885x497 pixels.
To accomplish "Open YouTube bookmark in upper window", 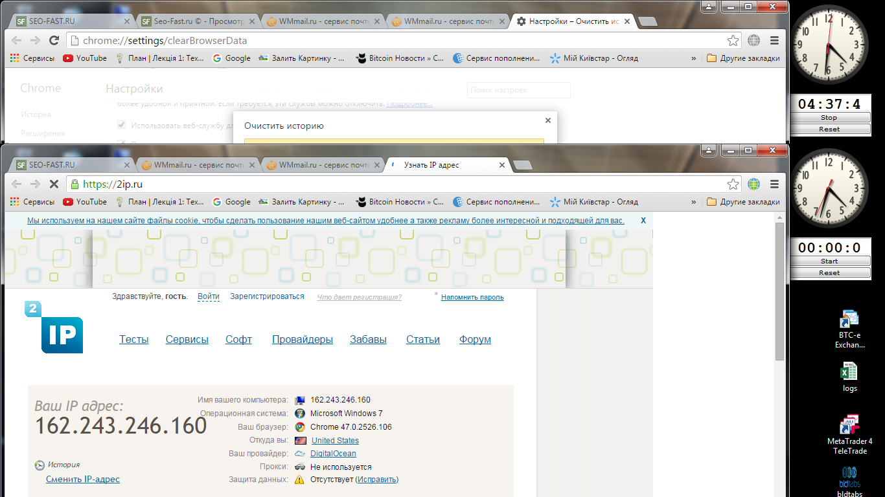I will (85, 58).
